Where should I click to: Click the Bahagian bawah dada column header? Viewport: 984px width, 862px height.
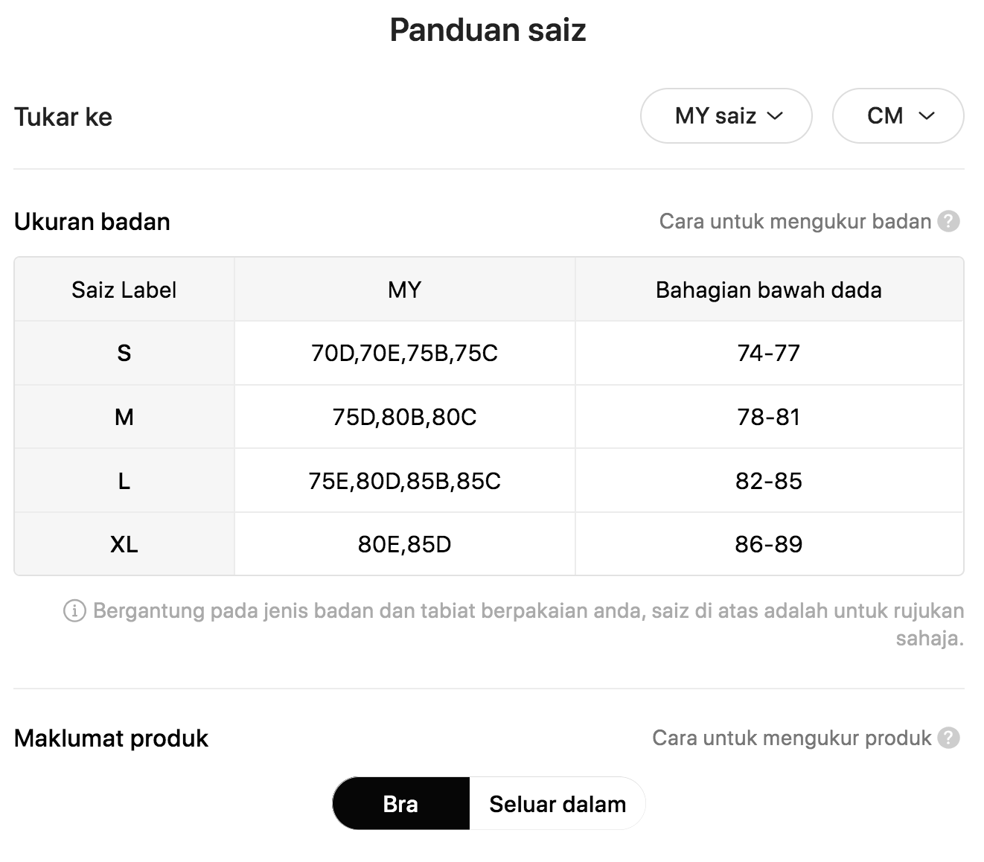(769, 290)
